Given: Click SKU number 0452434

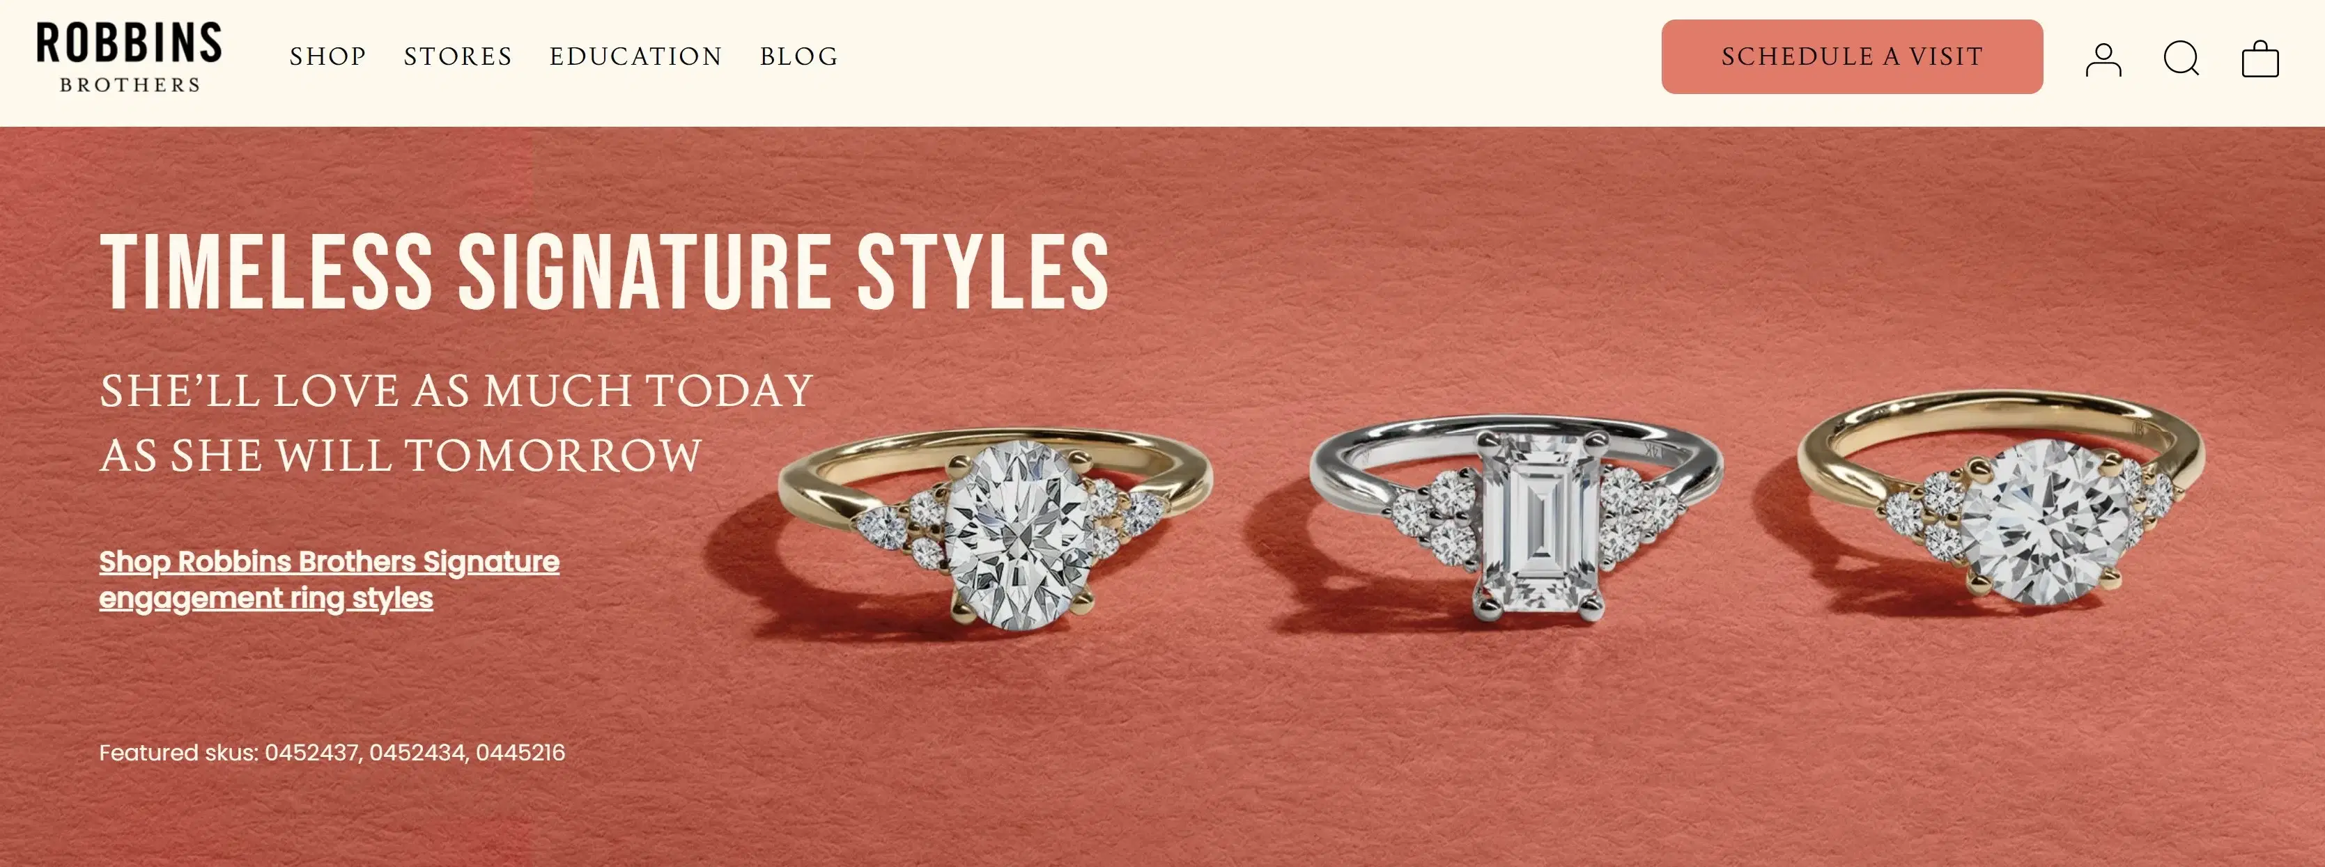Looking at the screenshot, I should (x=419, y=752).
